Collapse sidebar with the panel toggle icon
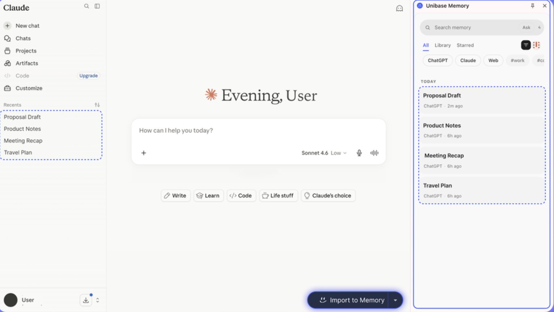 (97, 6)
